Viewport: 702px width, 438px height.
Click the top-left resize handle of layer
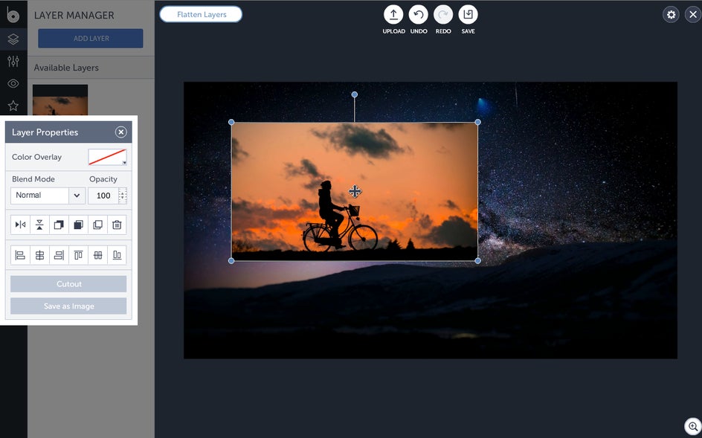[231, 122]
